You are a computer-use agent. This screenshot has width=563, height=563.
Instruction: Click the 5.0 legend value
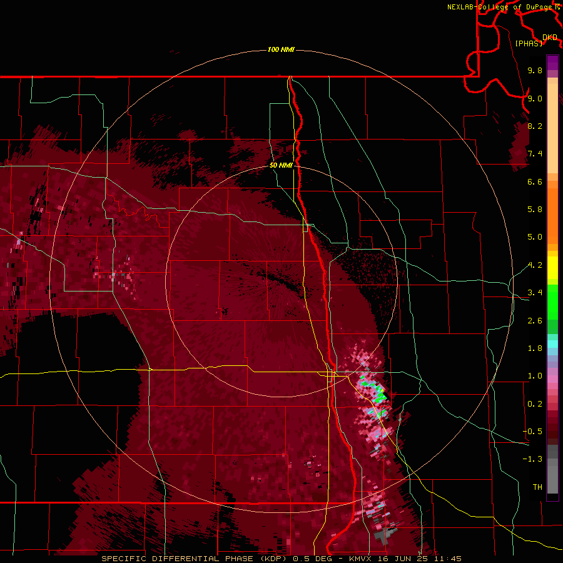(x=535, y=237)
